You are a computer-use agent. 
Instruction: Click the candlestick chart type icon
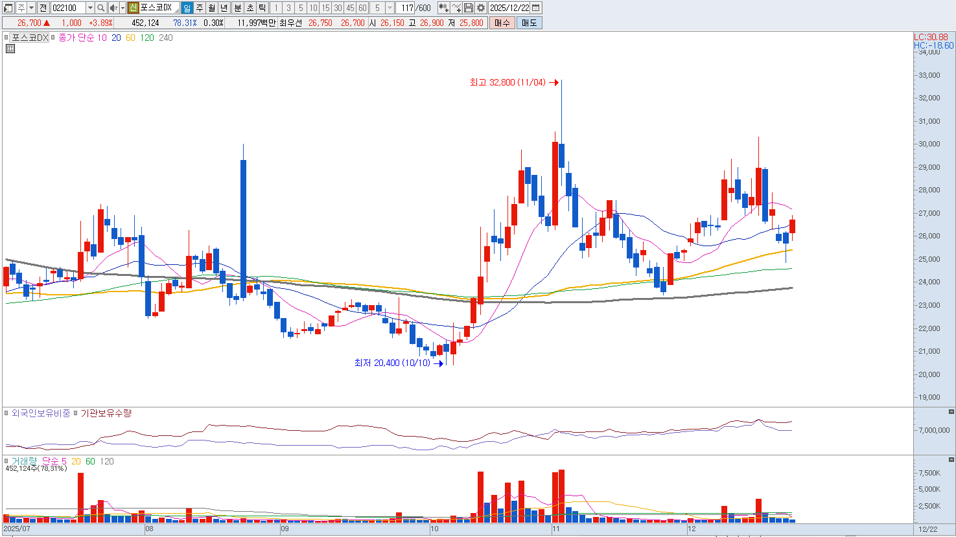coord(443,8)
